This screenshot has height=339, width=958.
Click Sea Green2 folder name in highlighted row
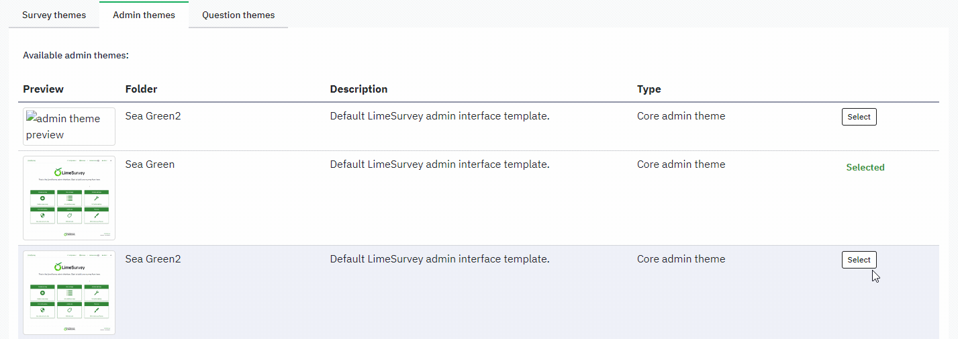[x=153, y=259]
